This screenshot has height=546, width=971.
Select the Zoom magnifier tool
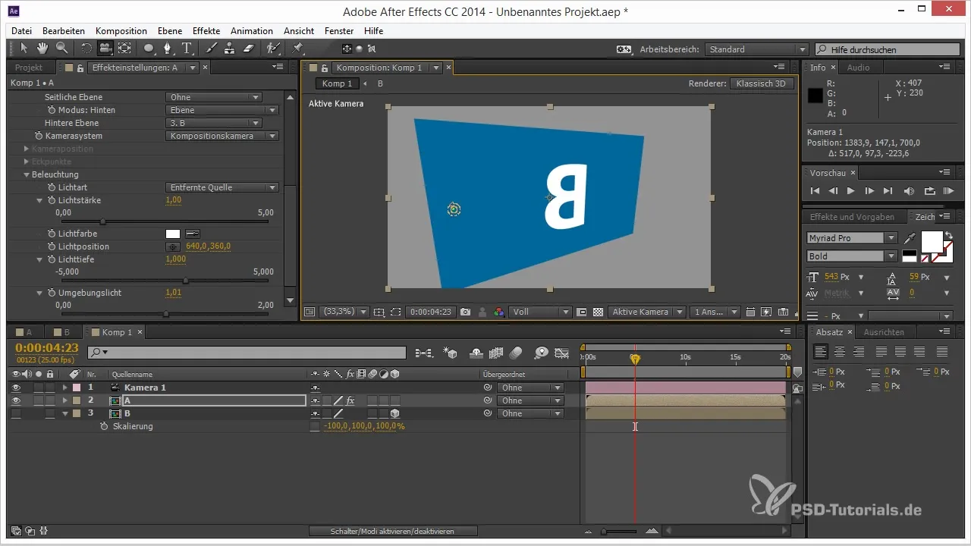[x=61, y=49]
